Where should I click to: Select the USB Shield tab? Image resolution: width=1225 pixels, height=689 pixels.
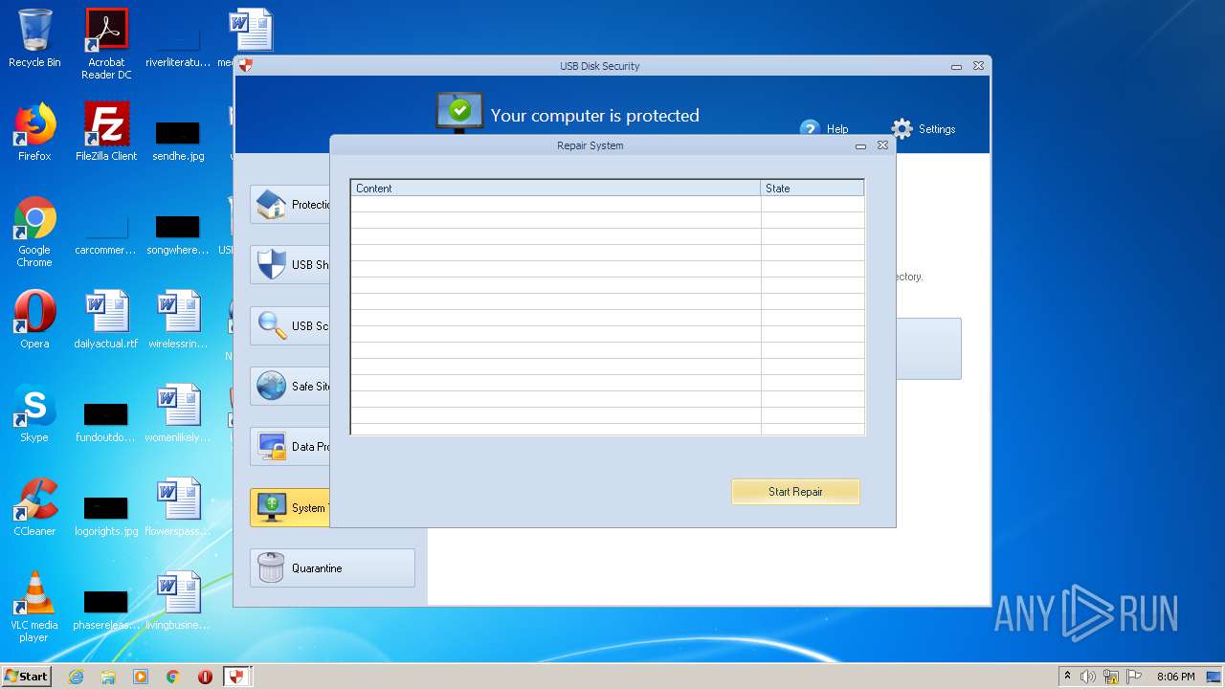(290, 265)
